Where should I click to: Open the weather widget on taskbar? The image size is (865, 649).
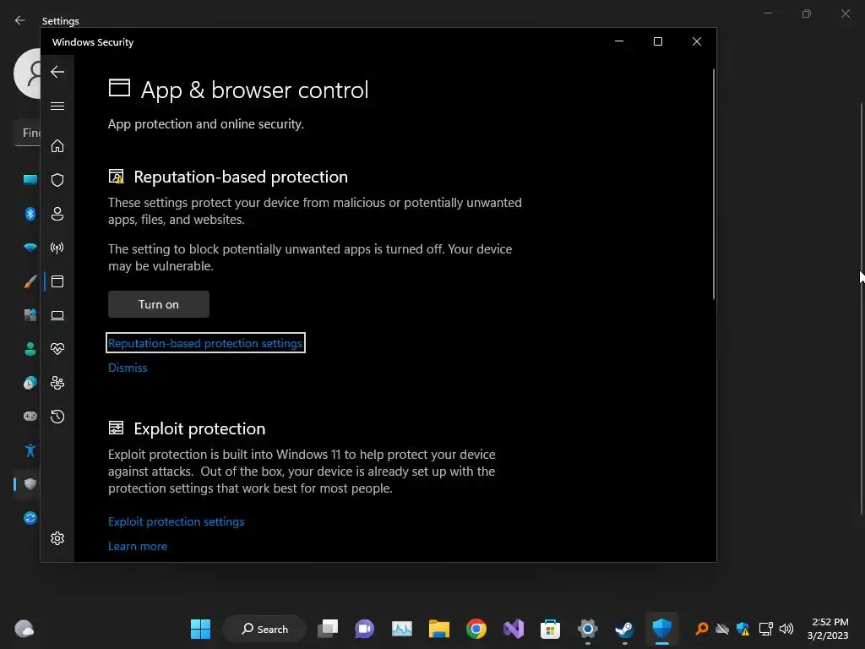pos(24,629)
